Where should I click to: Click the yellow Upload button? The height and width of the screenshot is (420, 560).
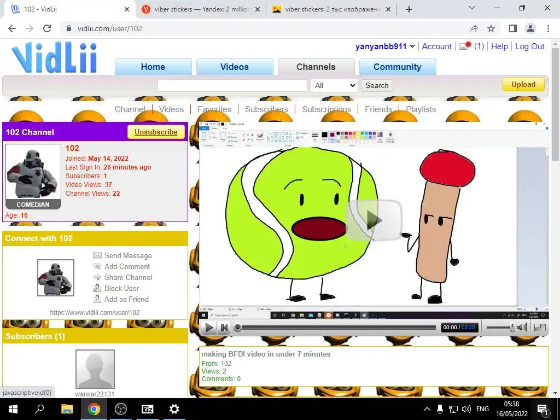[x=523, y=85]
